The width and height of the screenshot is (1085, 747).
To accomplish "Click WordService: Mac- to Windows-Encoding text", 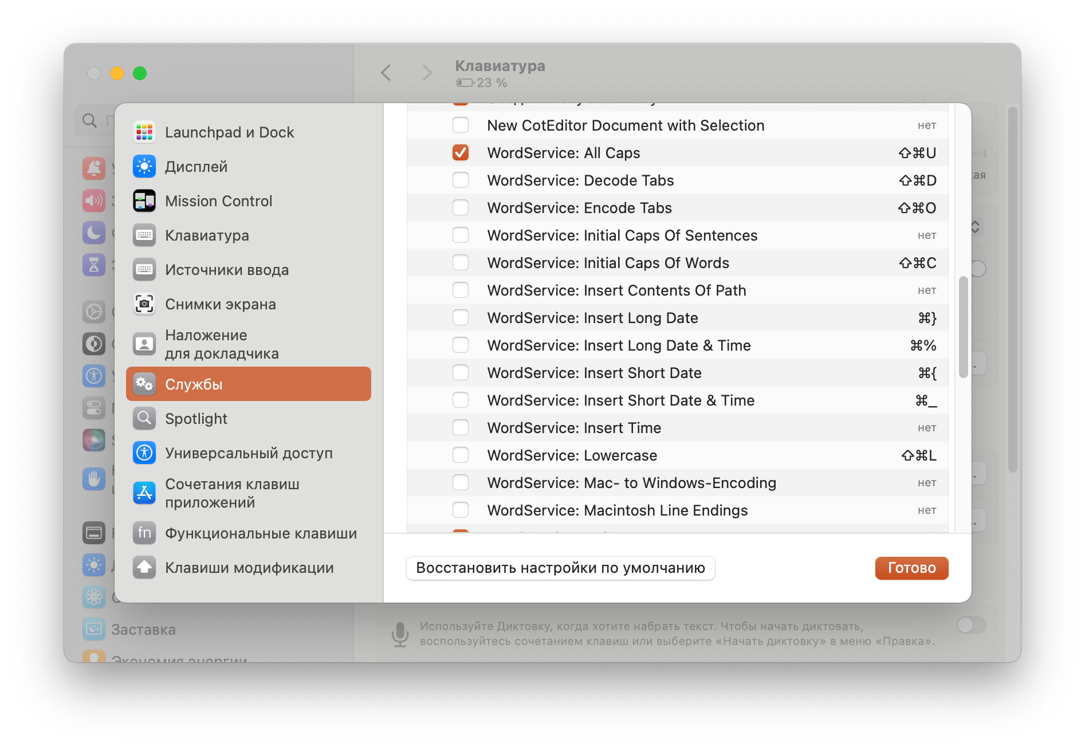I will pyautogui.click(x=631, y=483).
